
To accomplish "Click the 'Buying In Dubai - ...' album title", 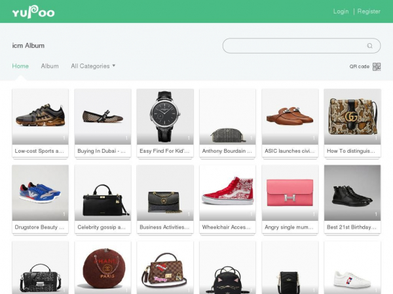I will click(102, 151).
